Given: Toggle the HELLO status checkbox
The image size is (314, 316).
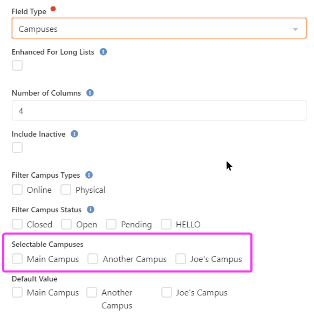Looking at the screenshot, I should click(166, 224).
